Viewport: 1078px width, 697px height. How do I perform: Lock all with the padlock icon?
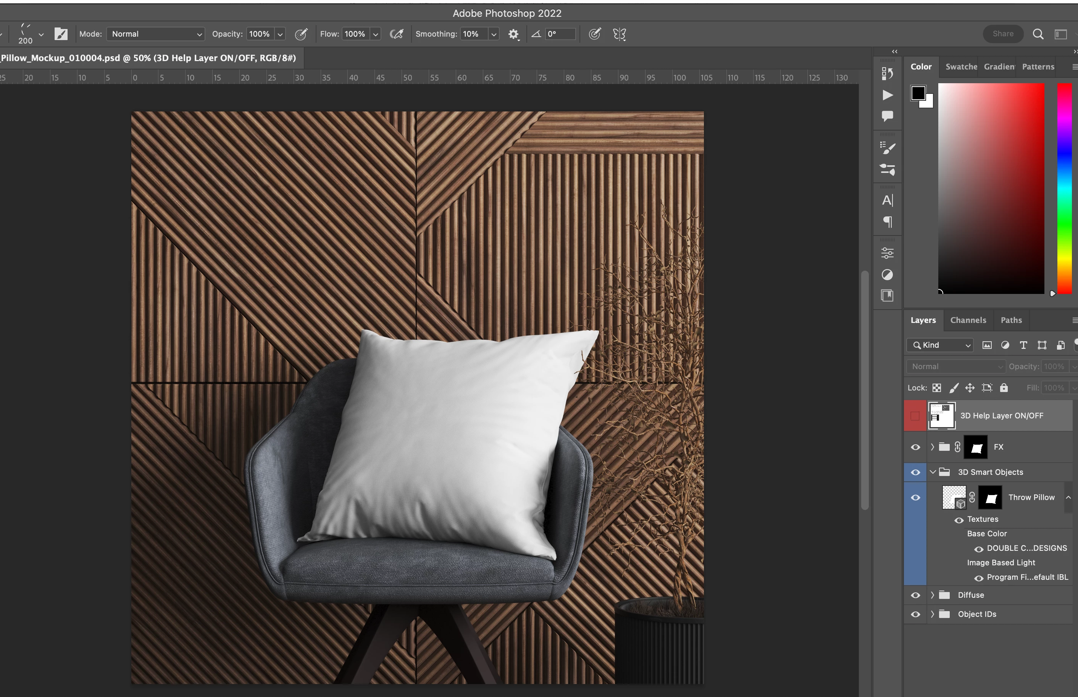[1004, 388]
